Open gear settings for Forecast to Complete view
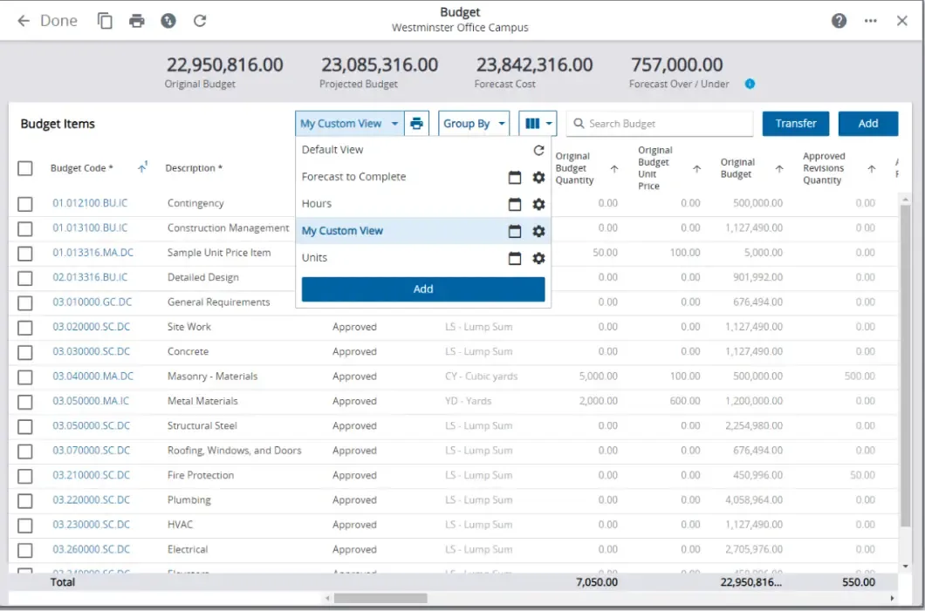This screenshot has height=611, width=925. click(538, 177)
